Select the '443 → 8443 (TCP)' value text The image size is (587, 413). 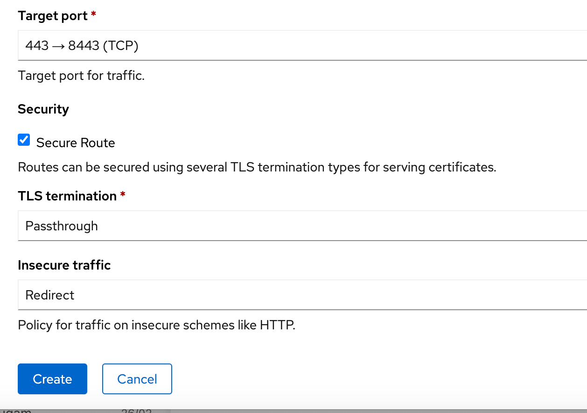point(82,45)
